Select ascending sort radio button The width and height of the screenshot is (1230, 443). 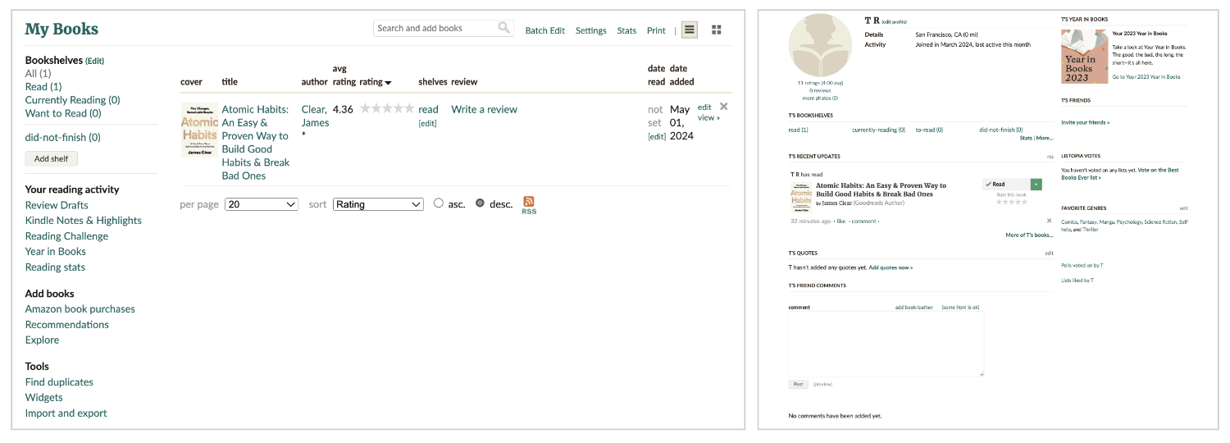pyautogui.click(x=439, y=203)
